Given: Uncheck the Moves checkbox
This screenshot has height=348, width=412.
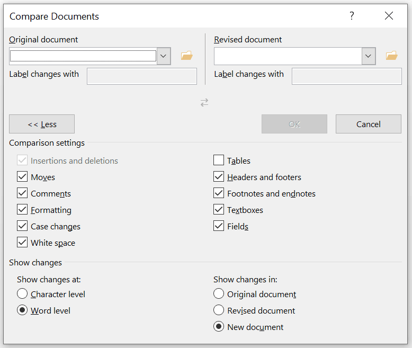Looking at the screenshot, I should (x=22, y=176).
